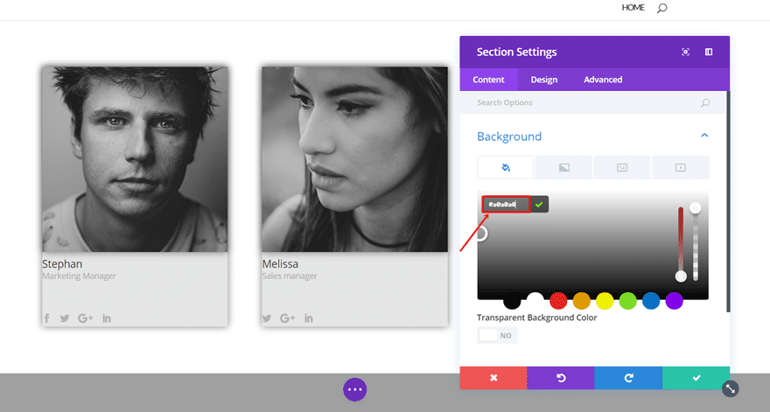The height and width of the screenshot is (412, 770).
Task: Click the search magnifier icon beside HOME
Action: (661, 8)
